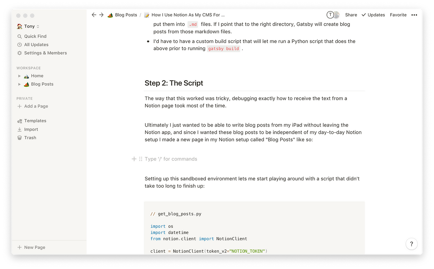434x269 pixels.
Task: Expand the Blog Posts page tree
Action: pyautogui.click(x=20, y=84)
